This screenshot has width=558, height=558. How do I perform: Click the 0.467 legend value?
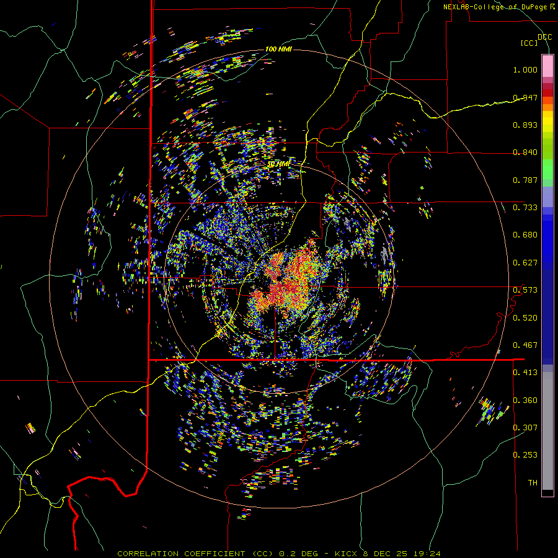click(x=525, y=345)
